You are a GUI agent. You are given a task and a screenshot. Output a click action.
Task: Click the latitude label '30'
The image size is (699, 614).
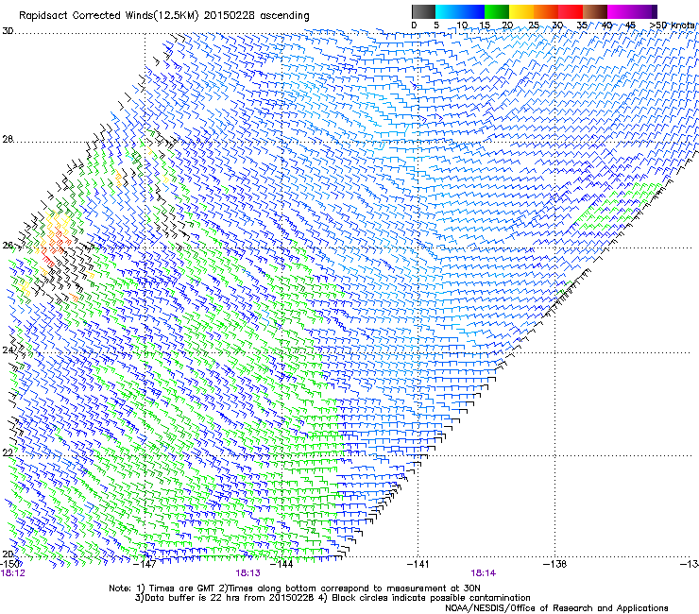coord(8,31)
